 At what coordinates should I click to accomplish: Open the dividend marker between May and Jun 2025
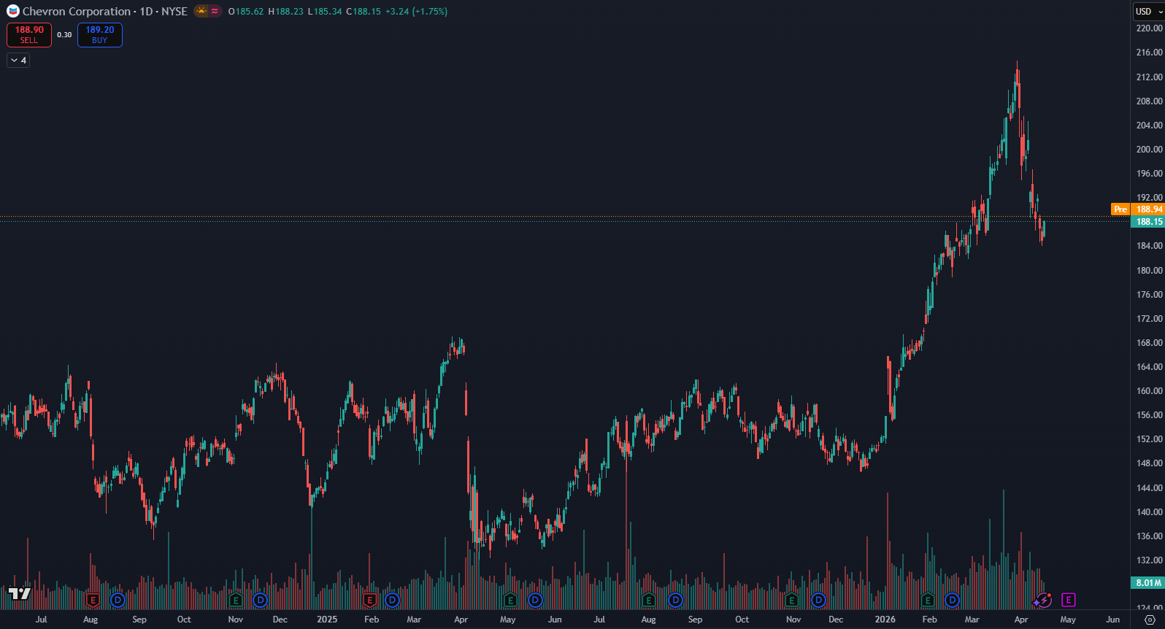coord(535,601)
